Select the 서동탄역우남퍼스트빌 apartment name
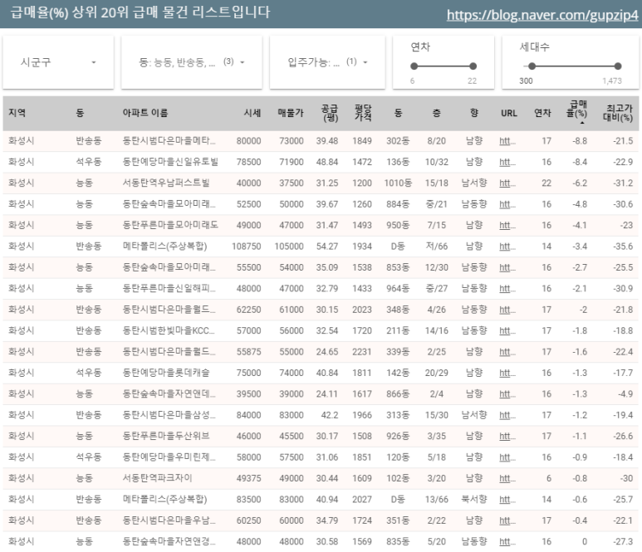Viewport: 642px width, 552px height. [x=166, y=183]
